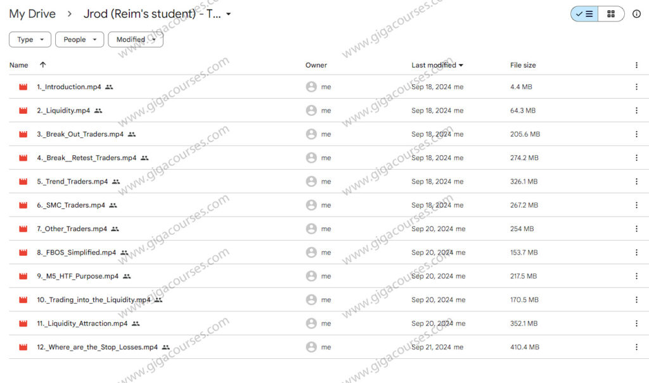
Task: Switch to grid layout view
Action: point(611,14)
